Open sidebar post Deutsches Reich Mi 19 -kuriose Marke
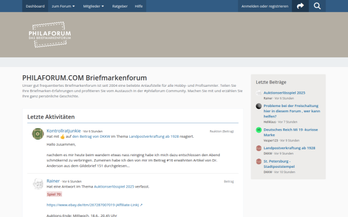348x217 pixels. (x=291, y=132)
